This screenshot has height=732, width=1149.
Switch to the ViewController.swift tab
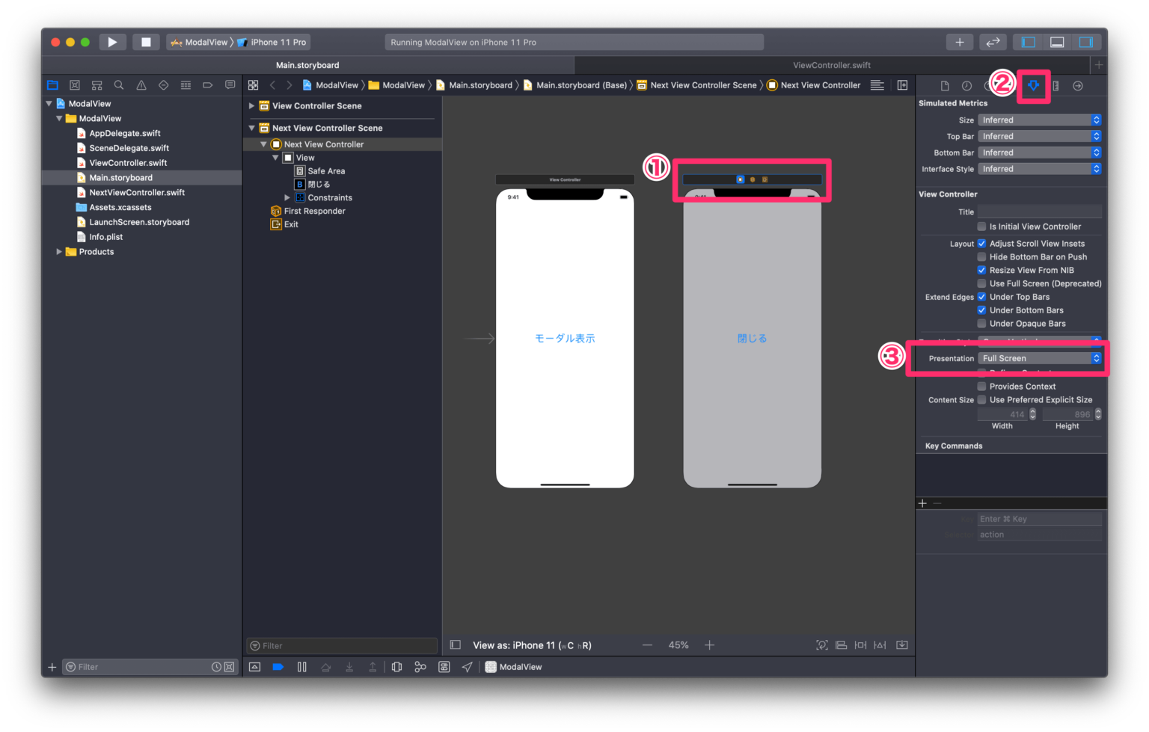(831, 65)
